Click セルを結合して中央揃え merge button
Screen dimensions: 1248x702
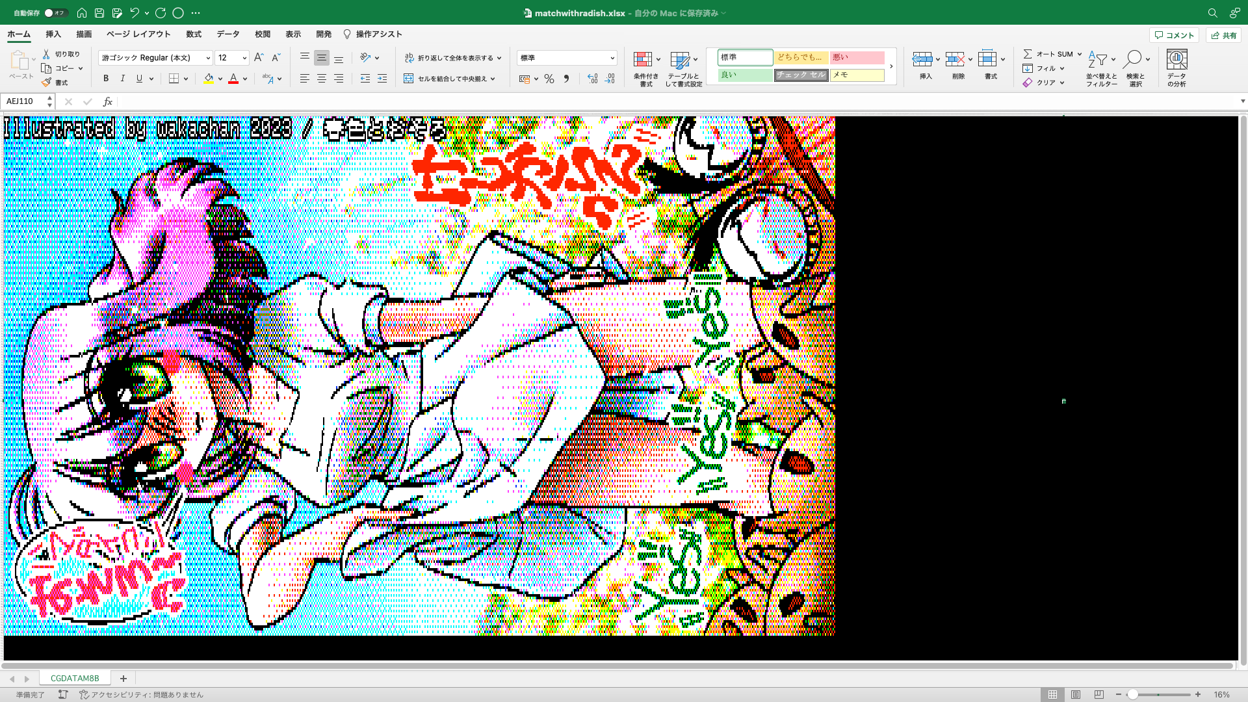coord(450,79)
